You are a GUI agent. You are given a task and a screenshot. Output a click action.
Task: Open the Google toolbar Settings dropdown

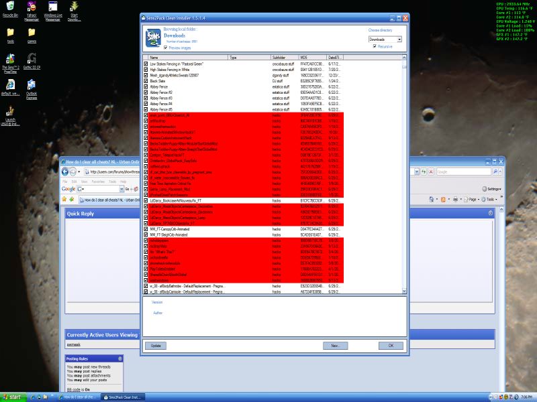tap(491, 189)
